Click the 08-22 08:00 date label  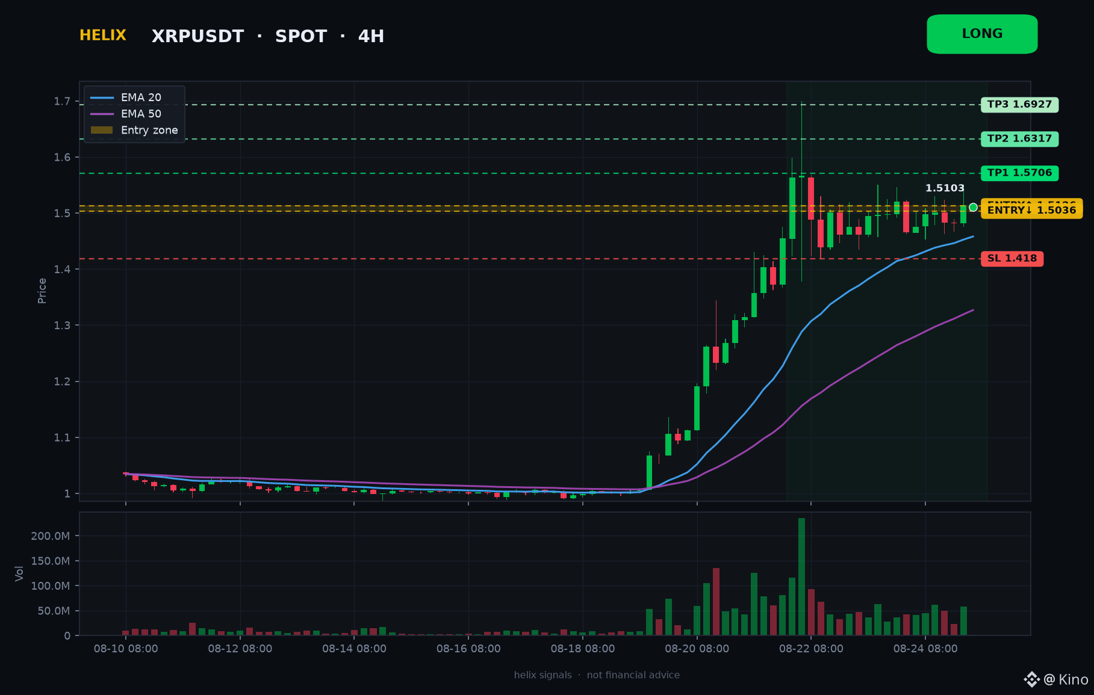coord(811,649)
